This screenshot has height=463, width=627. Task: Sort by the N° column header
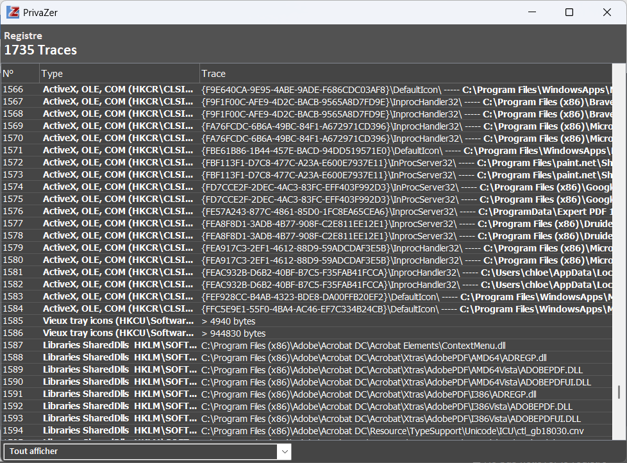[x=19, y=74]
